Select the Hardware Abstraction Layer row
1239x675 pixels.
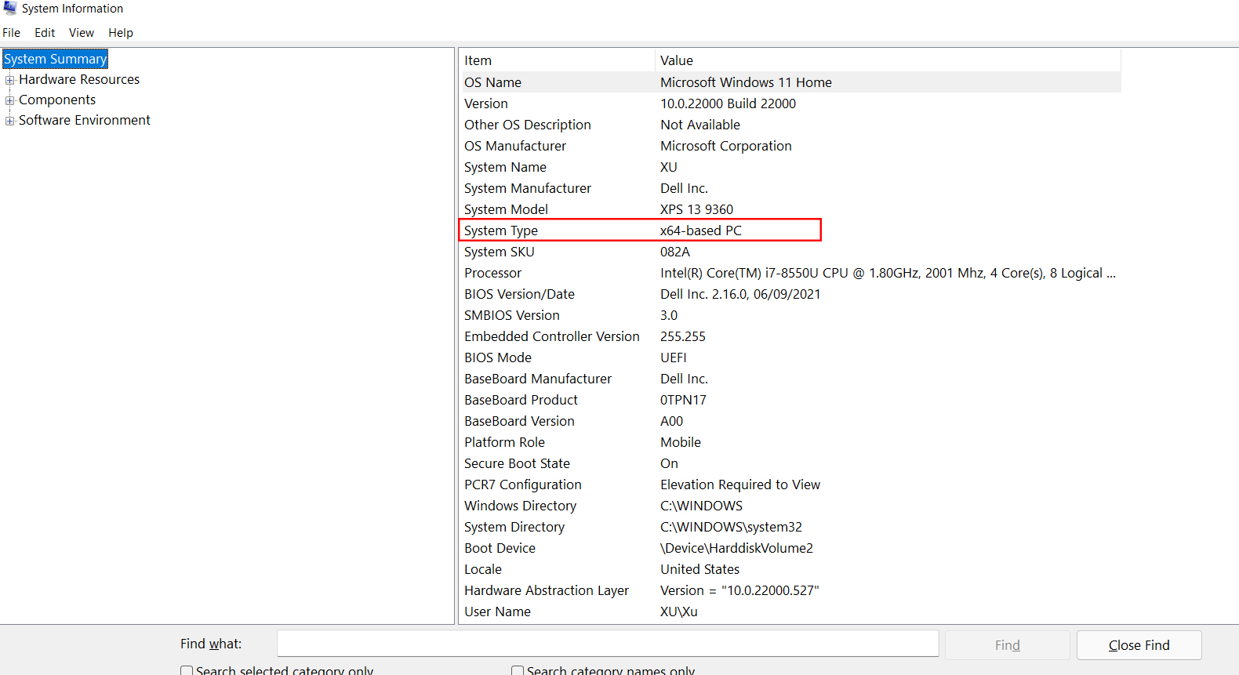(x=790, y=590)
